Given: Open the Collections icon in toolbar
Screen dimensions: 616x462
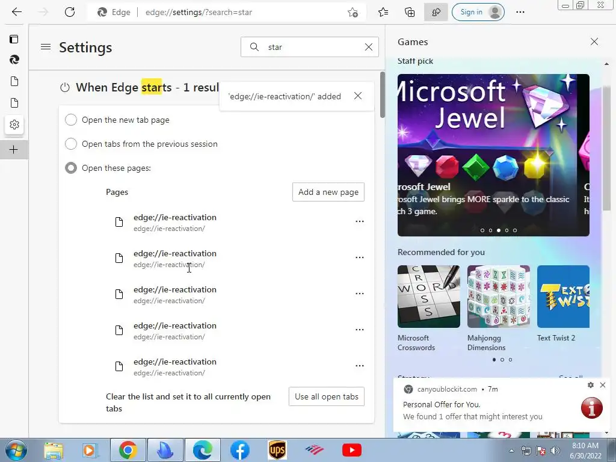Looking at the screenshot, I should [410, 13].
